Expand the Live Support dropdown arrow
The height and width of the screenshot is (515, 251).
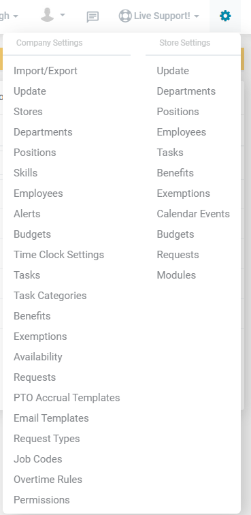(197, 16)
